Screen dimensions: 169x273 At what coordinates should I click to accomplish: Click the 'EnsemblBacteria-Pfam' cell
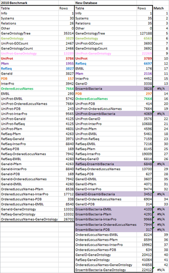click(106, 214)
